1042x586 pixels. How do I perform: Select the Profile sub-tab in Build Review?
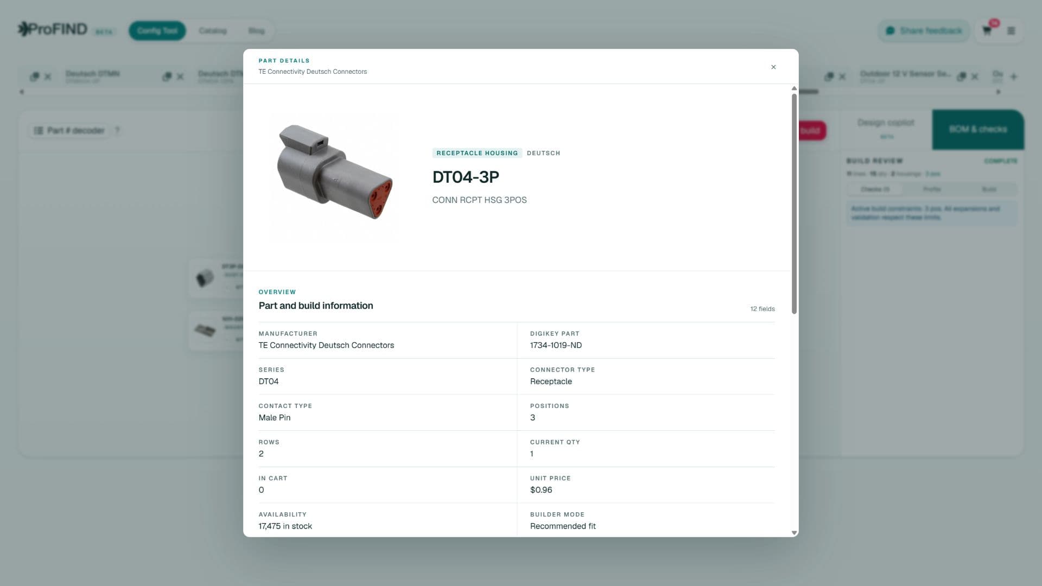point(932,189)
